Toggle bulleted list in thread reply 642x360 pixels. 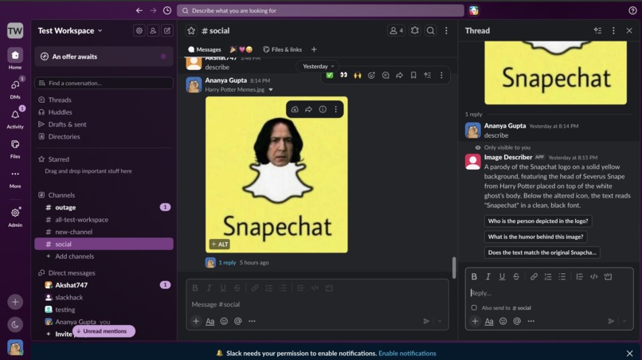click(x=562, y=276)
